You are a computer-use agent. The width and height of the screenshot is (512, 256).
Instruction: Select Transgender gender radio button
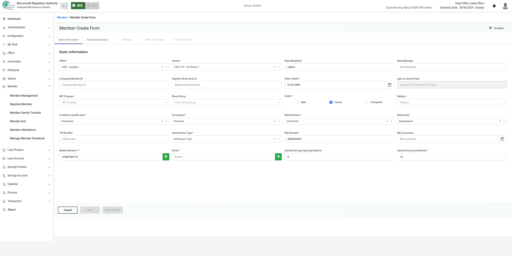[367, 102]
